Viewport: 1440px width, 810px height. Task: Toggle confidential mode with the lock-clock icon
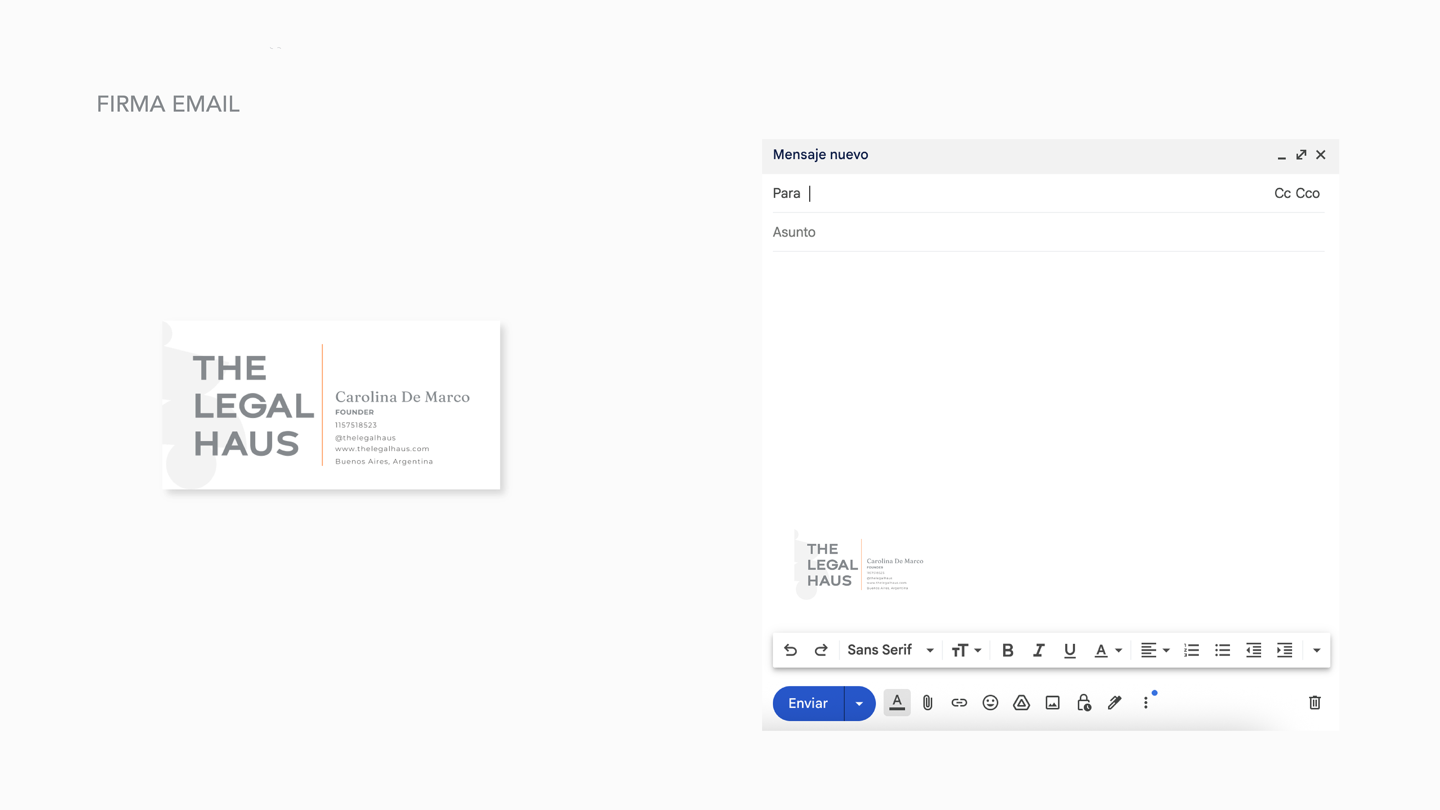pos(1084,703)
